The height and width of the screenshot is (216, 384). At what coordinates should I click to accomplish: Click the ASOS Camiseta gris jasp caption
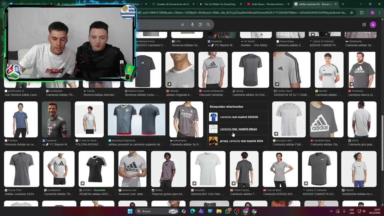click(361, 145)
